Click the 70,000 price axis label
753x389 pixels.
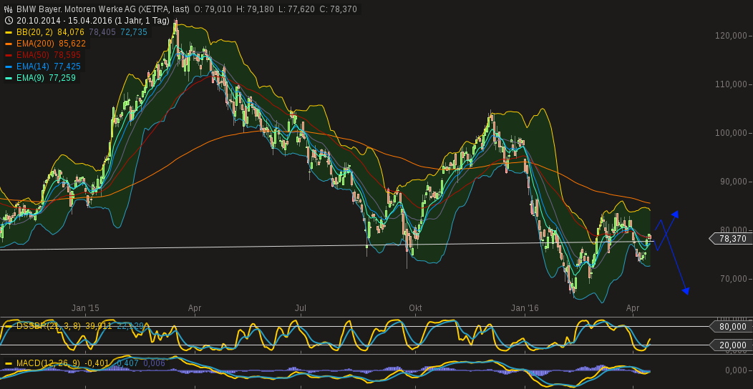point(732,279)
